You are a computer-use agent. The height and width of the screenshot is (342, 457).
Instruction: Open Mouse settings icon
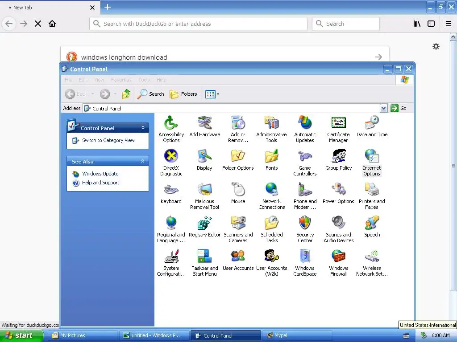coord(238,193)
